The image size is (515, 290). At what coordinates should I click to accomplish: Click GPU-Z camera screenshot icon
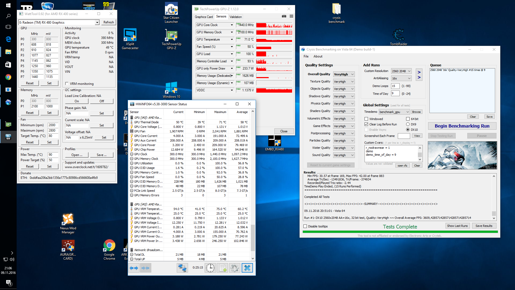(284, 16)
